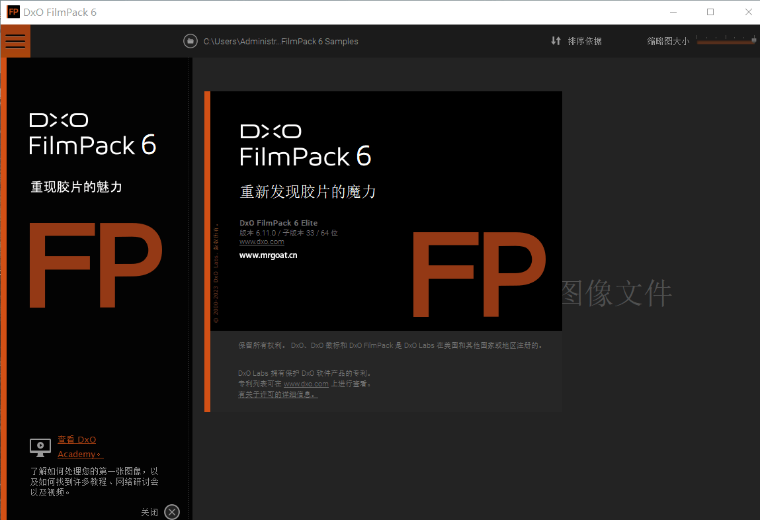Open the hamburger menu
760x520 pixels.
click(x=15, y=41)
